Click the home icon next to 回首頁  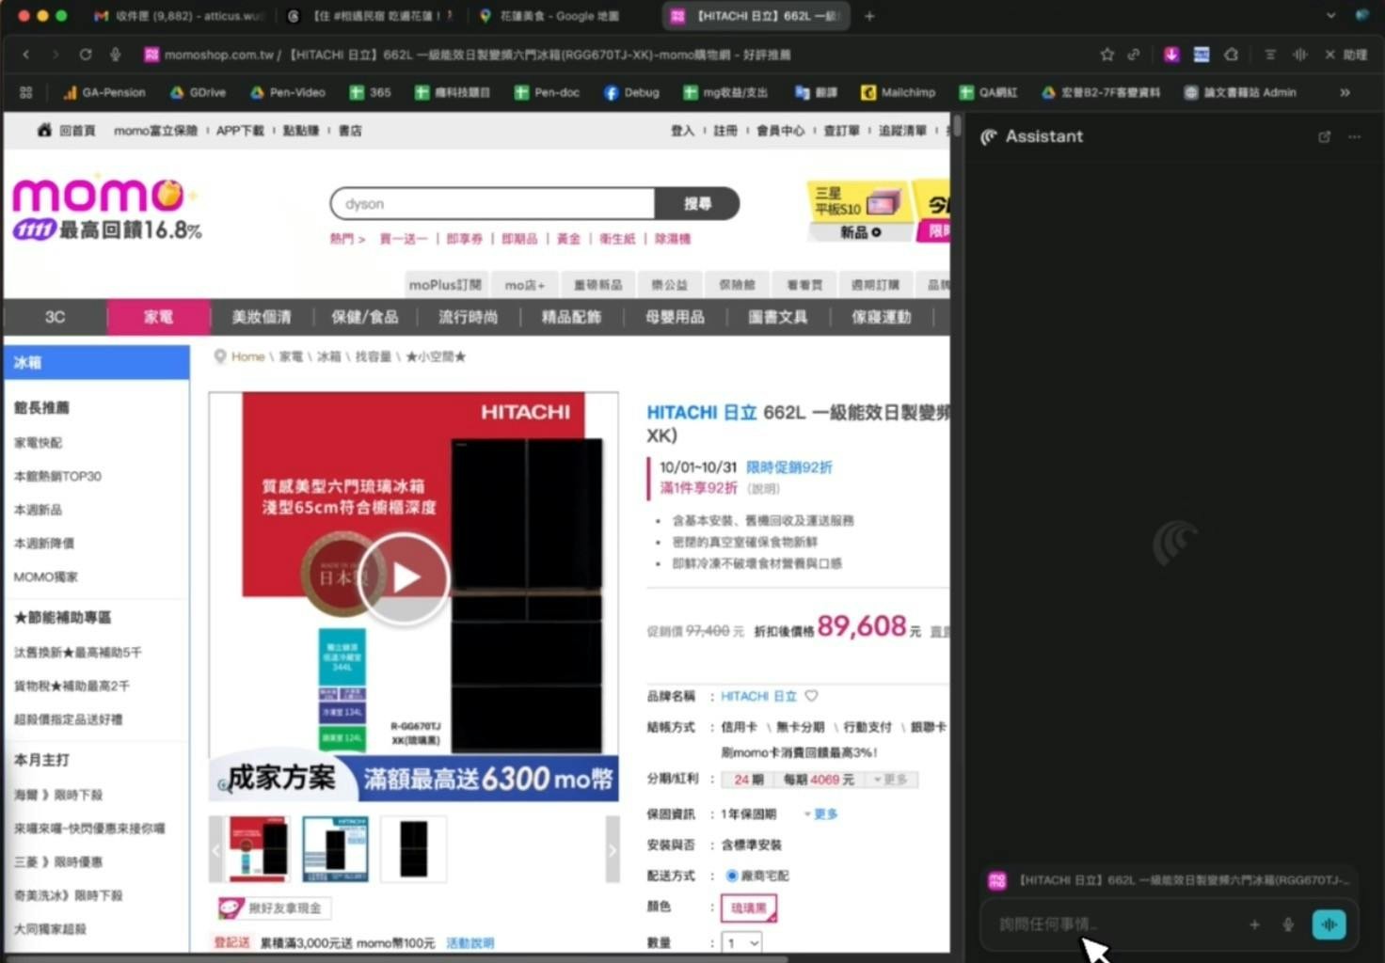[x=44, y=131]
